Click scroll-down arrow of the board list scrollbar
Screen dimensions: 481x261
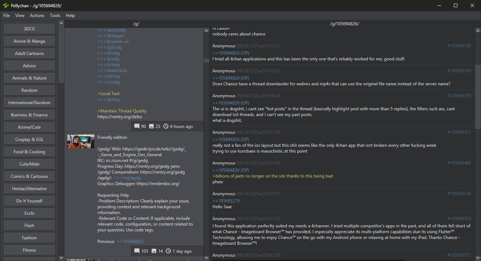pyautogui.click(x=61, y=258)
